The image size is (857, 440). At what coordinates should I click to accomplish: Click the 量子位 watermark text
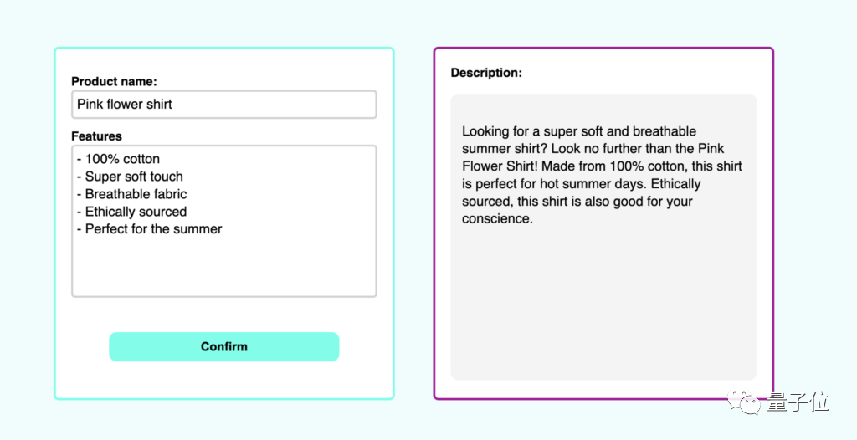(797, 403)
